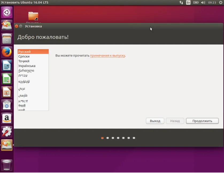Screen dimensions: 224x173
Task: Select Српски in the language list
Action: point(33,57)
